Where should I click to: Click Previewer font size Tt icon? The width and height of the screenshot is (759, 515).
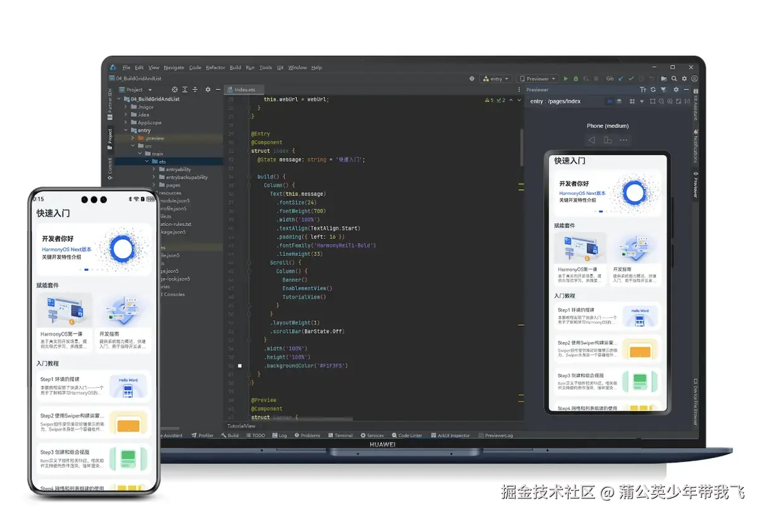pos(643,90)
